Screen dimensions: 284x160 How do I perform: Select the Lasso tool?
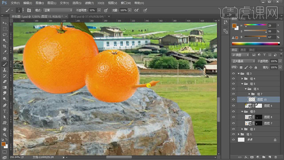(5, 34)
